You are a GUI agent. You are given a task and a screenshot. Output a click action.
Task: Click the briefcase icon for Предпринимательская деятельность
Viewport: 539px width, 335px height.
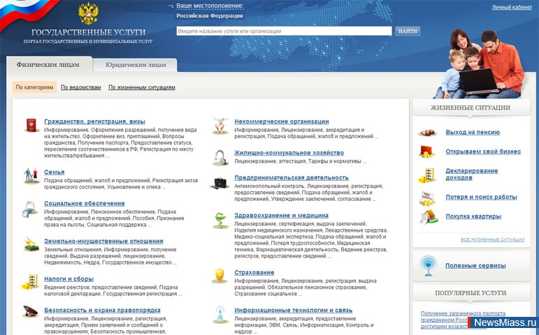[220, 183]
